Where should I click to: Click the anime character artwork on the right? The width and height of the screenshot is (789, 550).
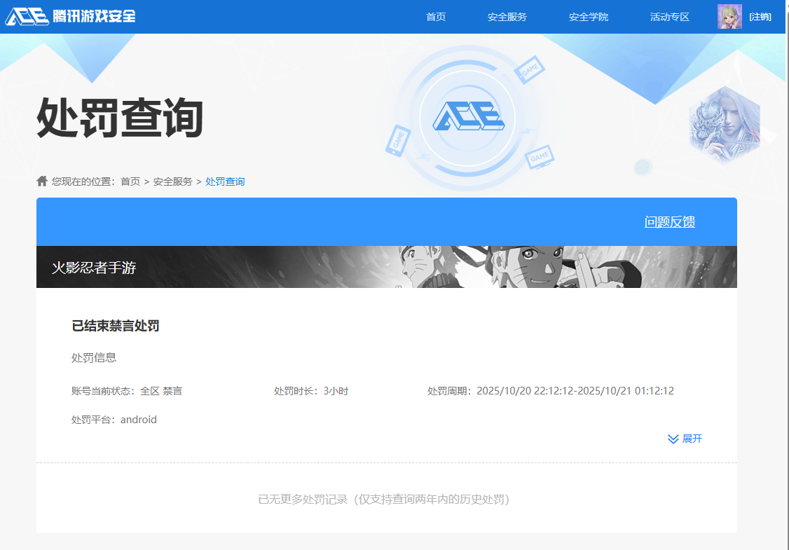(x=725, y=119)
